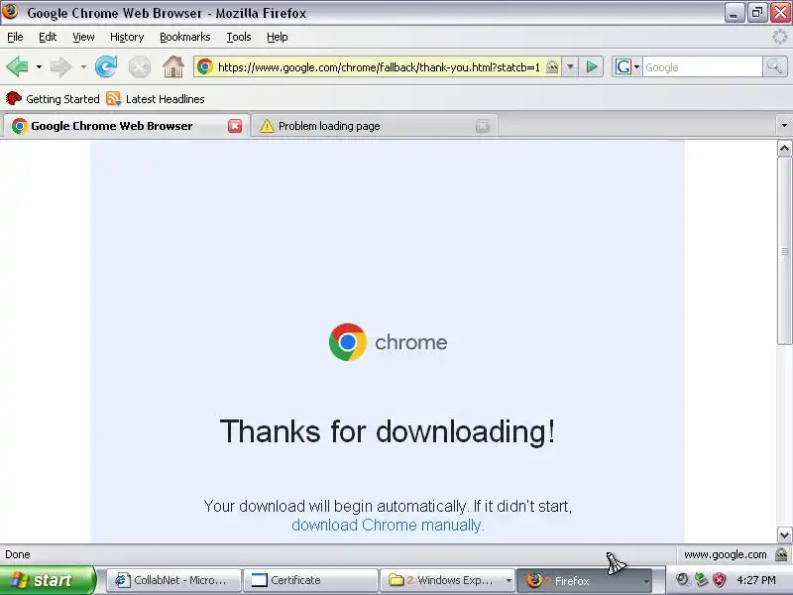Click the download Chrome manually link
Image resolution: width=793 pixels, height=595 pixels.
tap(388, 526)
